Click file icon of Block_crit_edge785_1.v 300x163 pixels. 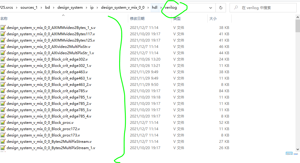(3, 97)
